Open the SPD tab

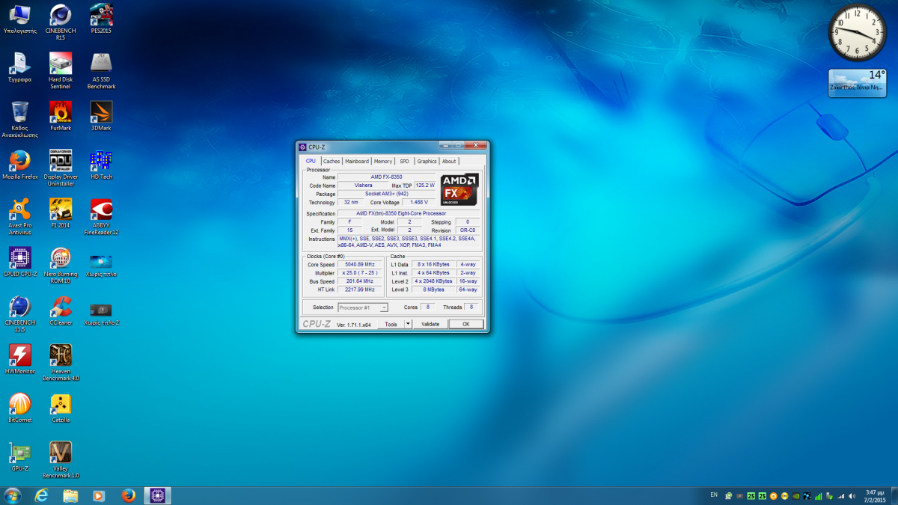[x=404, y=161]
